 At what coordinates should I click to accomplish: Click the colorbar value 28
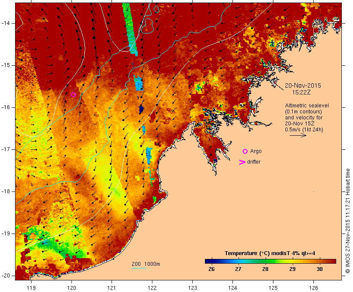[266, 269]
